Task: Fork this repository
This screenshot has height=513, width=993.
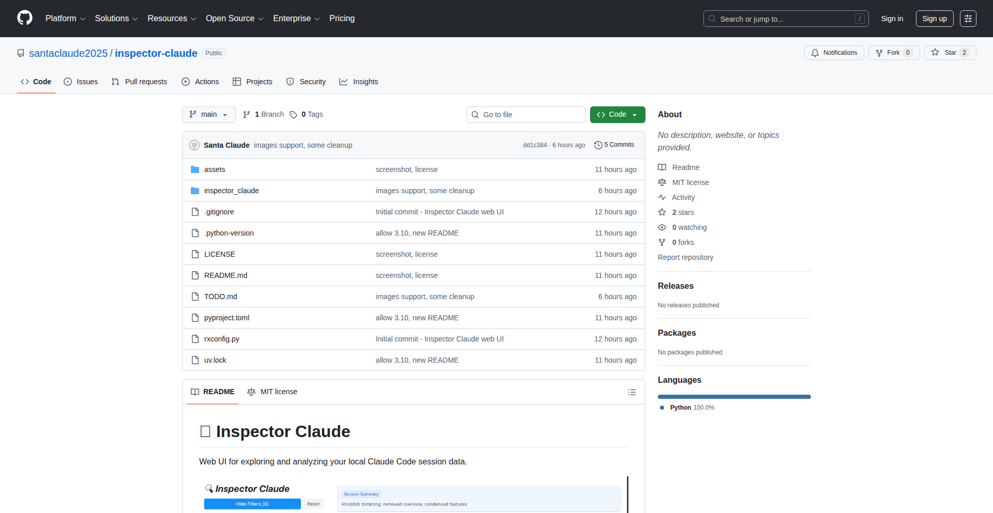Action: pyautogui.click(x=894, y=53)
